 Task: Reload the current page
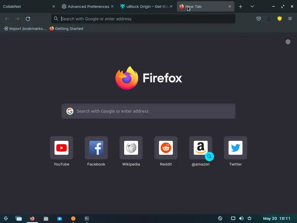click(x=28, y=19)
